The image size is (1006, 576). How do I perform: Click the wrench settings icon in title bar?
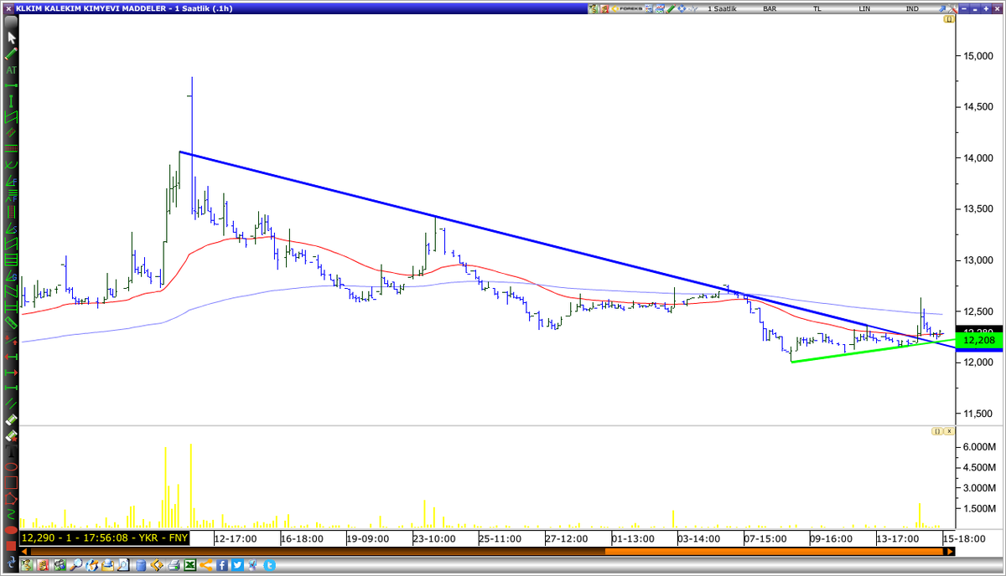coord(953,8)
